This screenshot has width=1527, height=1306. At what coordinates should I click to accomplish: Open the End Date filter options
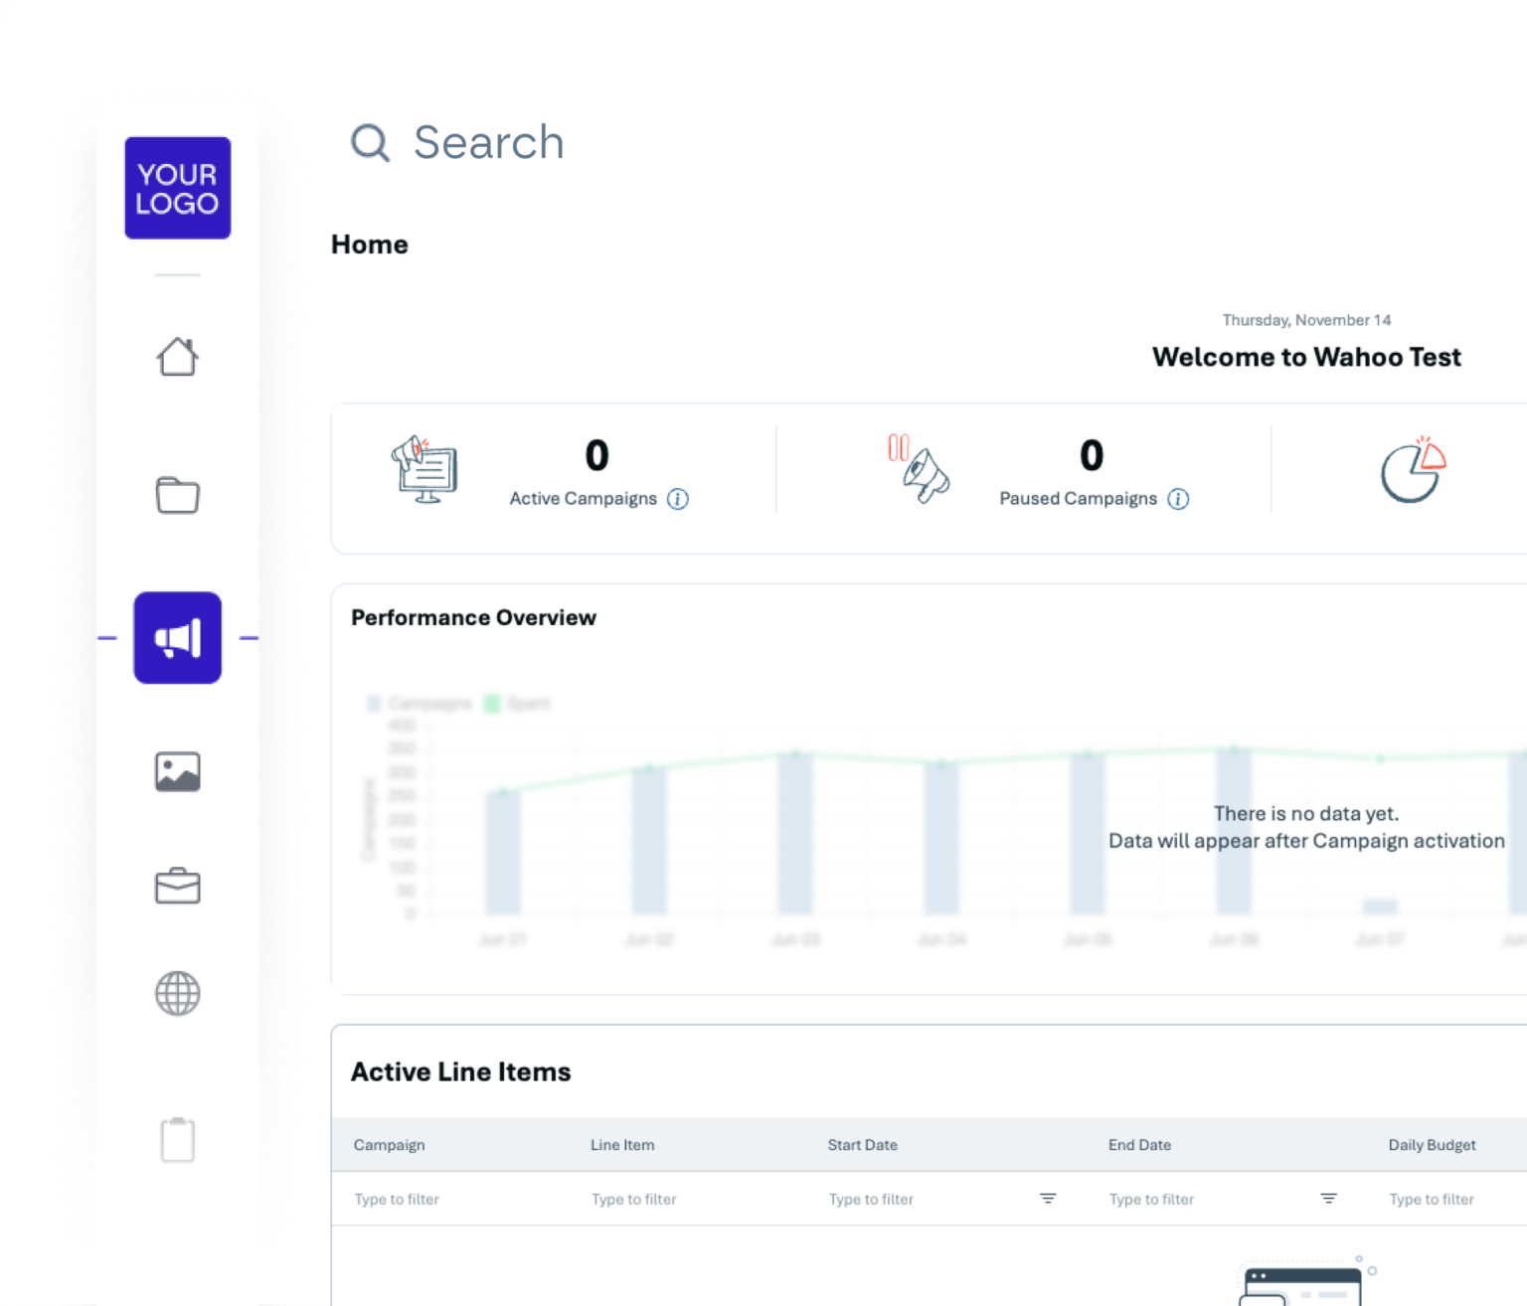[1328, 1199]
